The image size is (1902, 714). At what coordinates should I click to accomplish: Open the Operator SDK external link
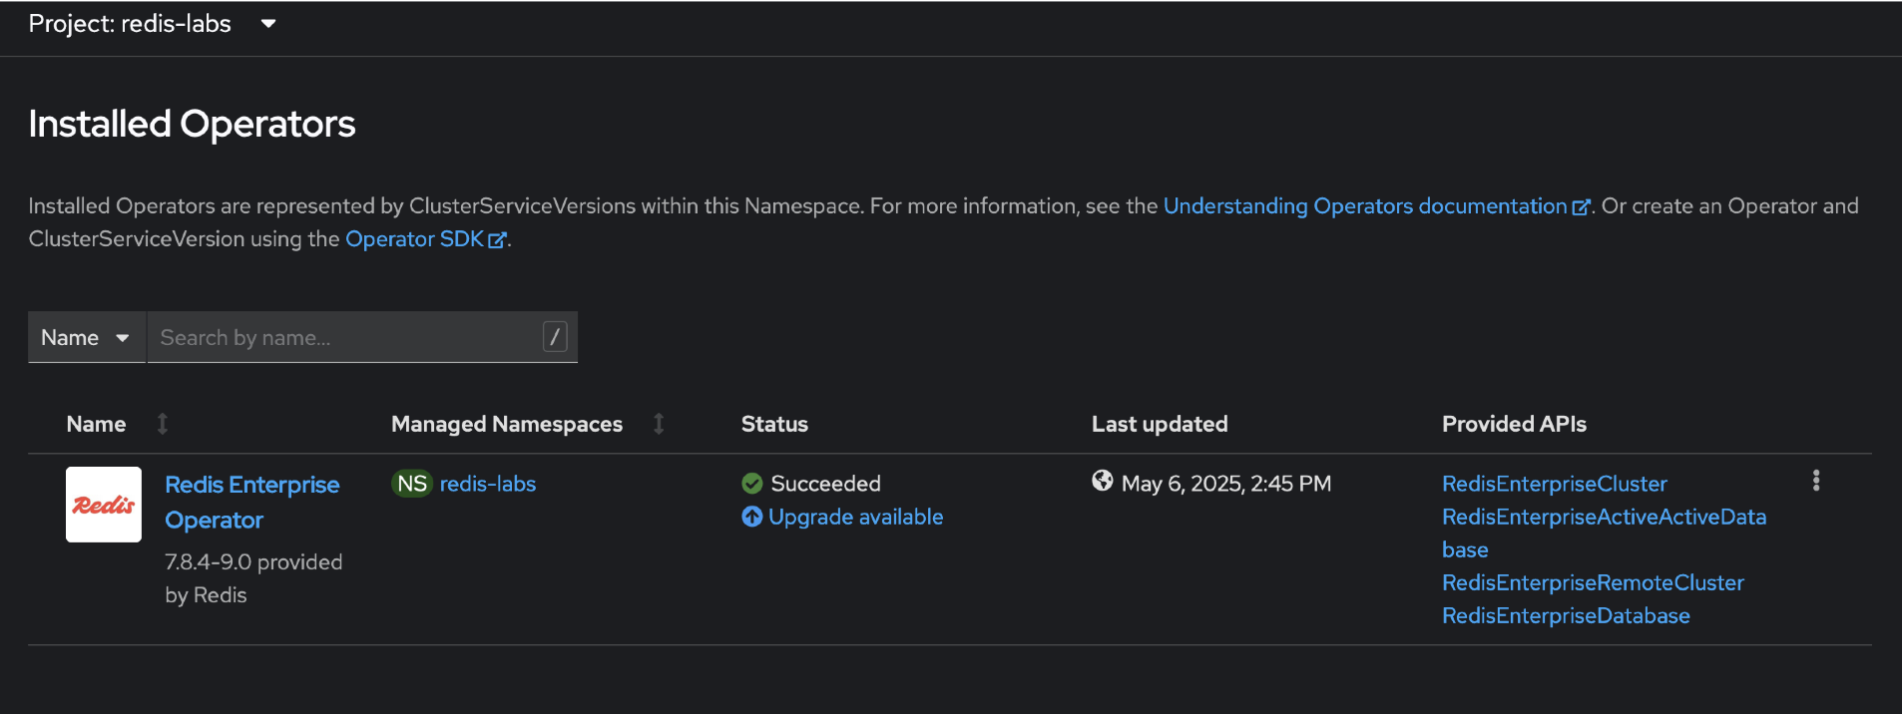click(415, 239)
